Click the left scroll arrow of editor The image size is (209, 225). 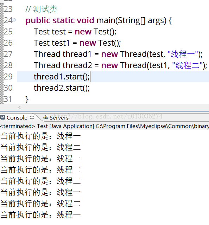pyautogui.click(x=20, y=107)
